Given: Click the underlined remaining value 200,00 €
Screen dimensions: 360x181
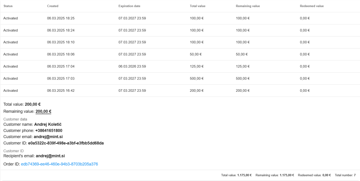Looking at the screenshot, I should point(43,111).
